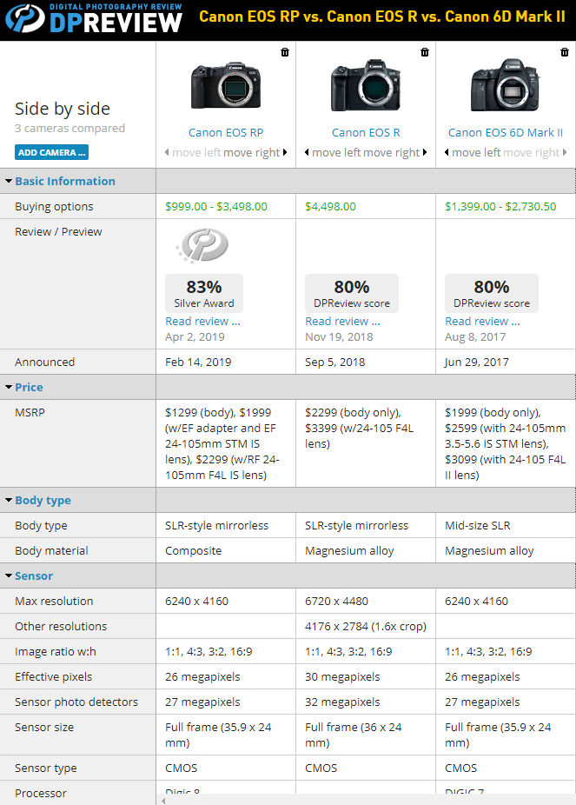Click the Silver Award badge icon
The height and width of the screenshot is (805, 576).
(203, 248)
